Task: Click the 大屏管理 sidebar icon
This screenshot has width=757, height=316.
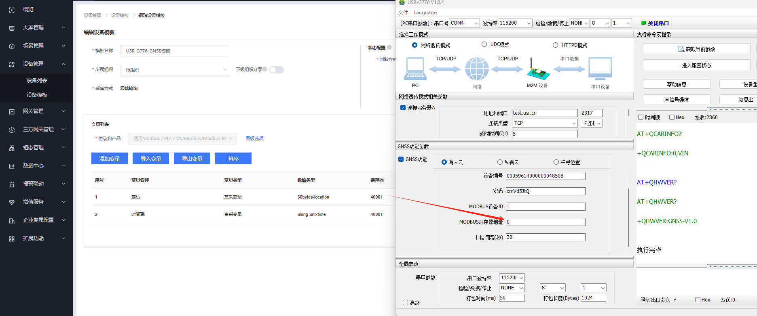Action: (12, 28)
